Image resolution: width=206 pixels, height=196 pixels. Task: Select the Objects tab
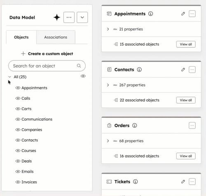click(x=21, y=37)
